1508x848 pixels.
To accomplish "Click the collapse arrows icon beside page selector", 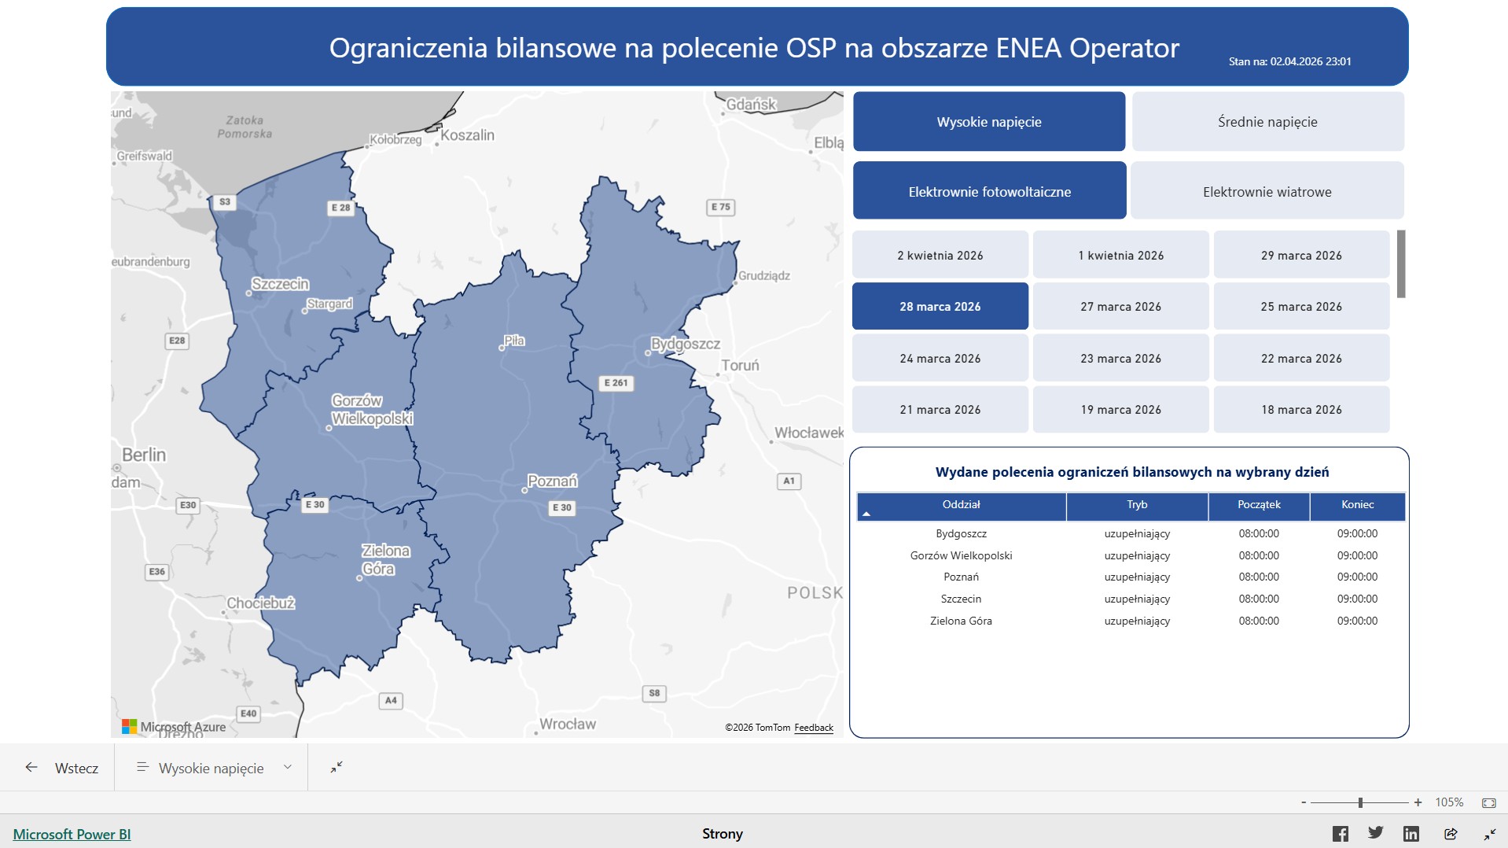I will [337, 767].
